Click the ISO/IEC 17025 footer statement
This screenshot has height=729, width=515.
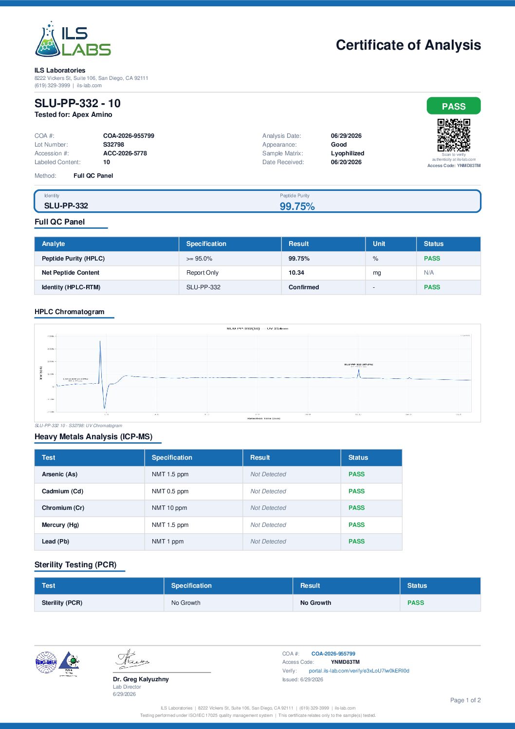258,715
